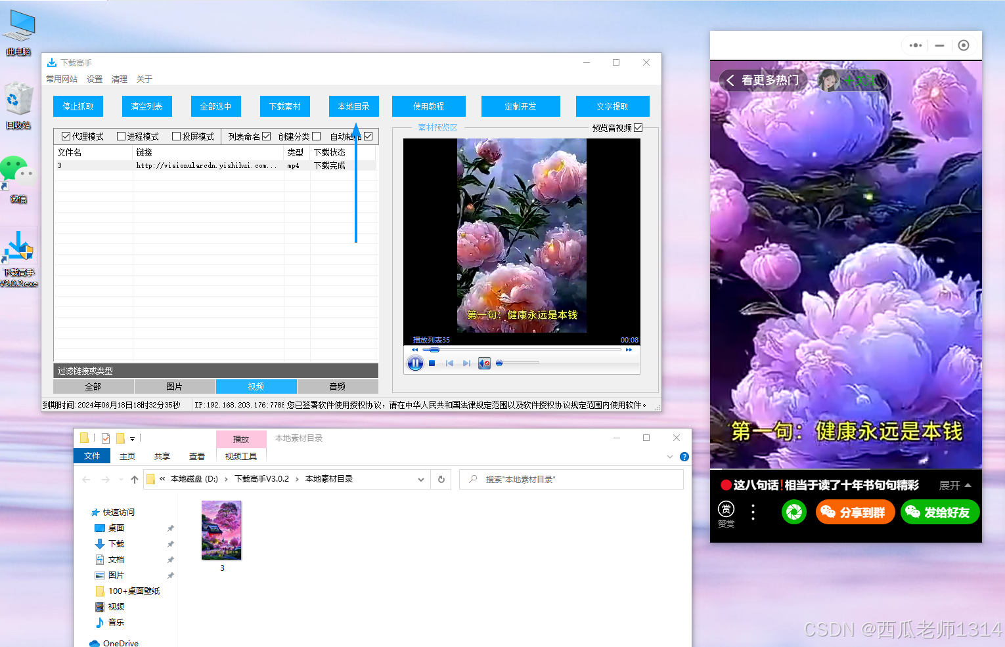Refresh the Explorer address bar location
This screenshot has width=1005, height=647.
click(x=441, y=480)
